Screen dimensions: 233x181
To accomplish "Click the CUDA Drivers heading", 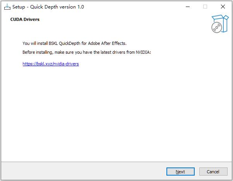I will coord(25,19).
